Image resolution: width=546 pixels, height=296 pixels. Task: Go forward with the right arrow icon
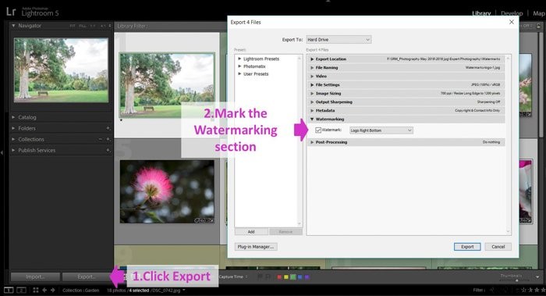tap(52, 290)
